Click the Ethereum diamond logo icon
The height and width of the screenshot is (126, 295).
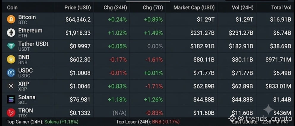coord(11,33)
